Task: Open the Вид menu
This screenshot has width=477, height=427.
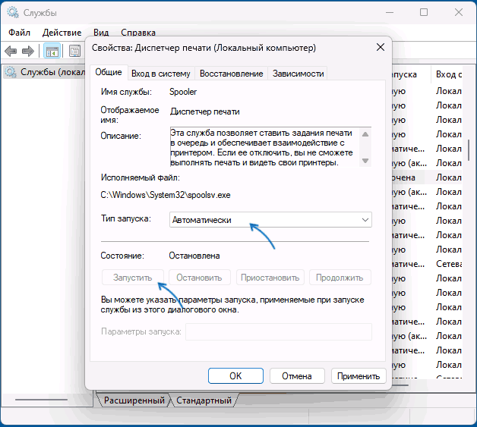Action: pyautogui.click(x=101, y=33)
